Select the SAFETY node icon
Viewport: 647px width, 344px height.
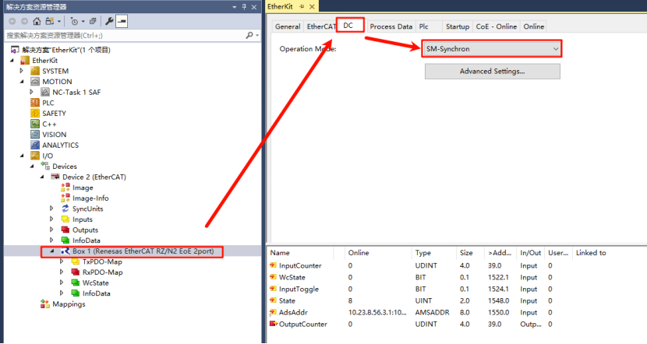[x=35, y=114]
